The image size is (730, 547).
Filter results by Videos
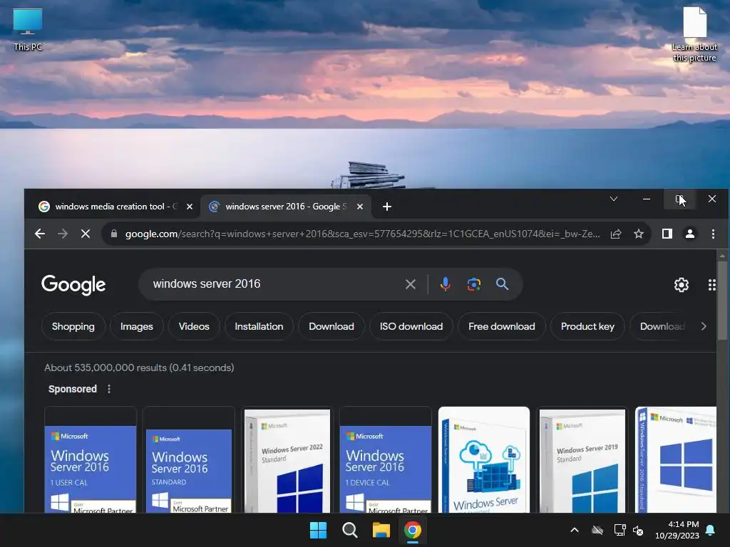click(194, 326)
